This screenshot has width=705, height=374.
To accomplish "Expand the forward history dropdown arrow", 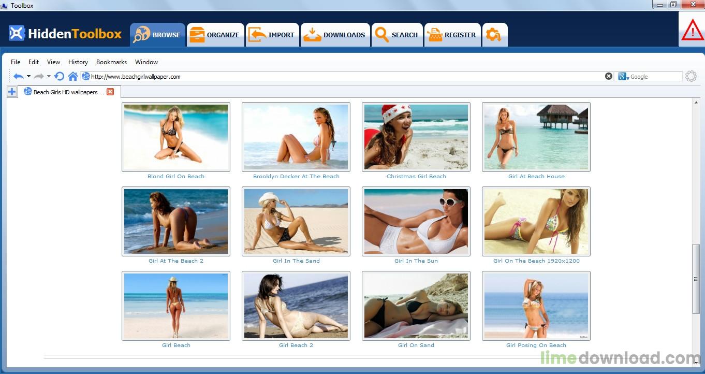I will tap(49, 76).
